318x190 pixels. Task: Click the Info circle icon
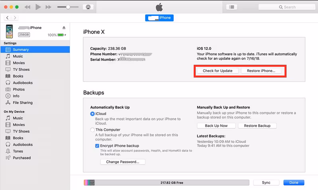(8, 96)
